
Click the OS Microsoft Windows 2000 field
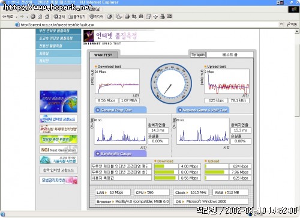pyautogui.click(x=211, y=201)
